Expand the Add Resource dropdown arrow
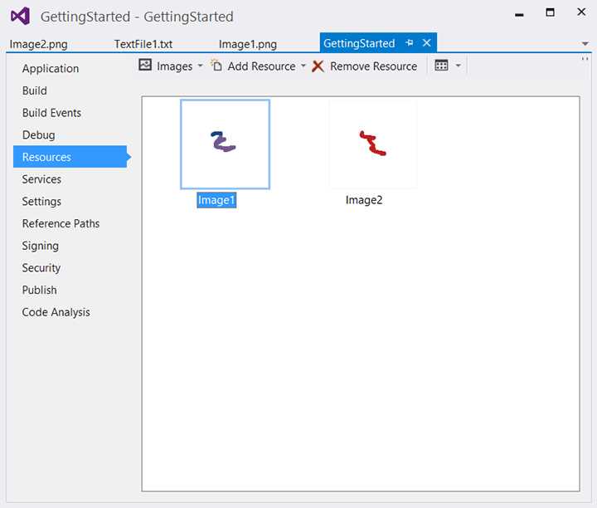597x508 pixels. pyautogui.click(x=303, y=66)
